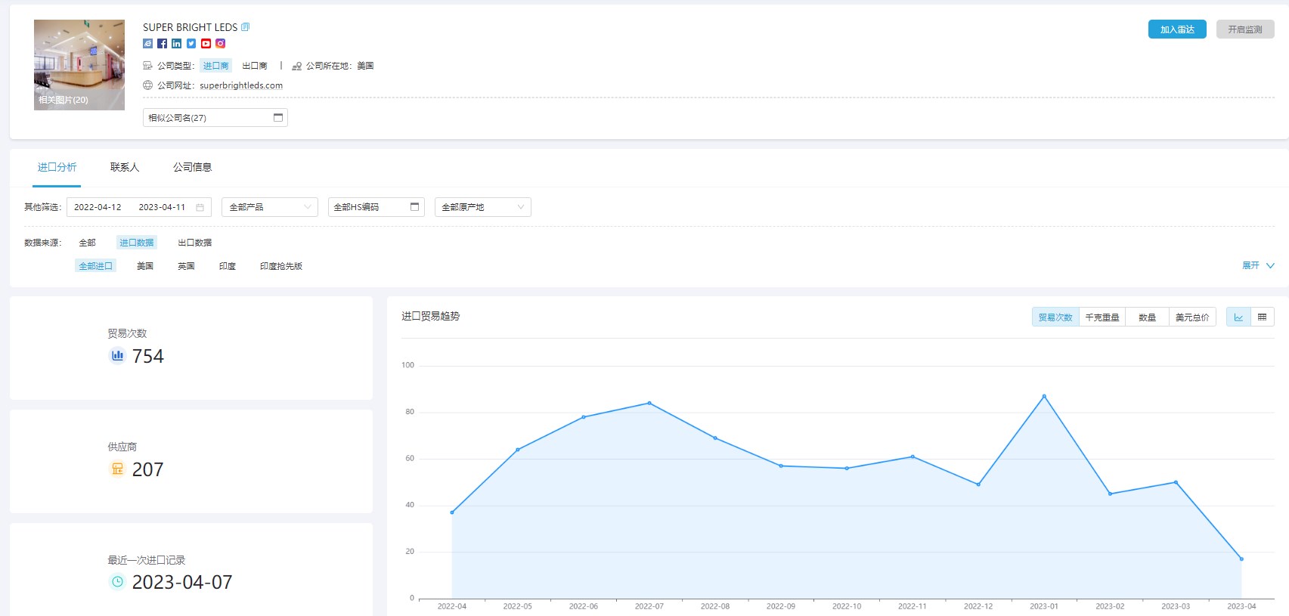Show trend by 数量
Image resolution: width=1289 pixels, height=616 pixels.
point(1147,317)
